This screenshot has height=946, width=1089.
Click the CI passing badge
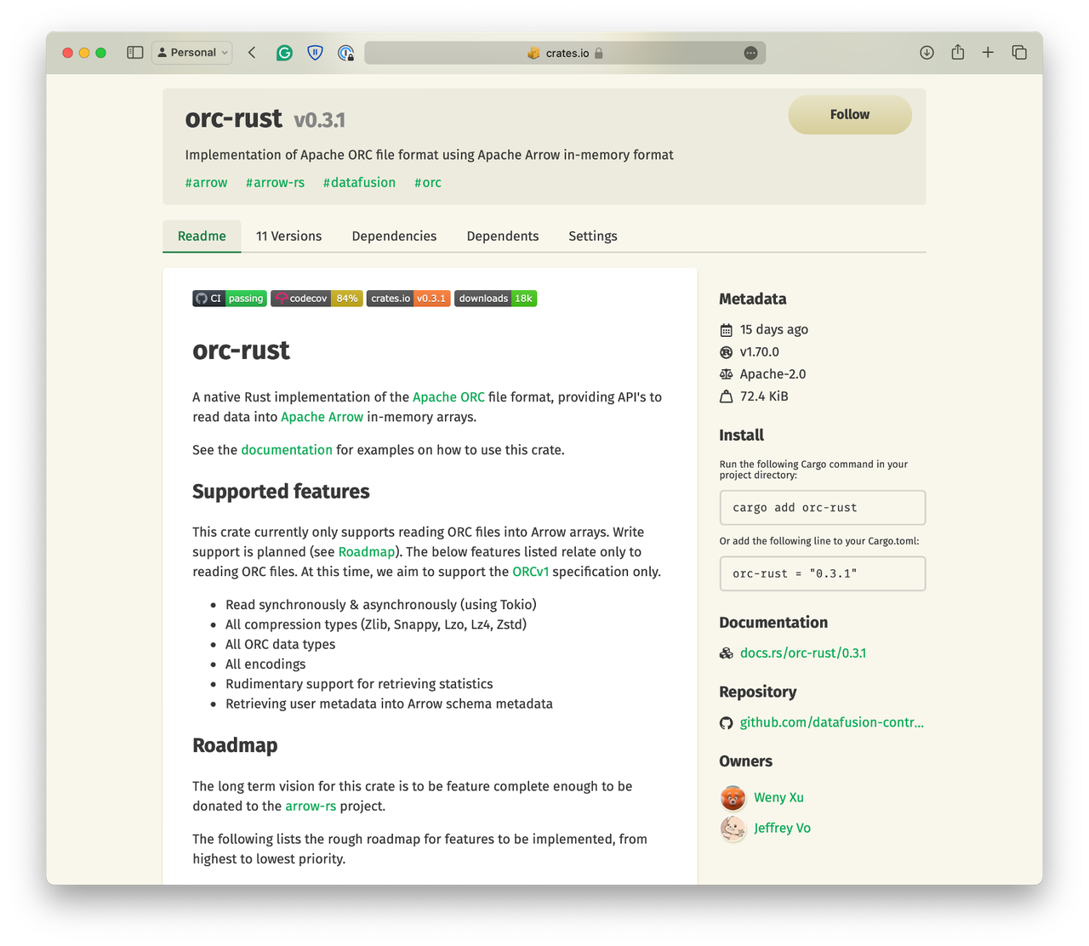click(x=230, y=299)
